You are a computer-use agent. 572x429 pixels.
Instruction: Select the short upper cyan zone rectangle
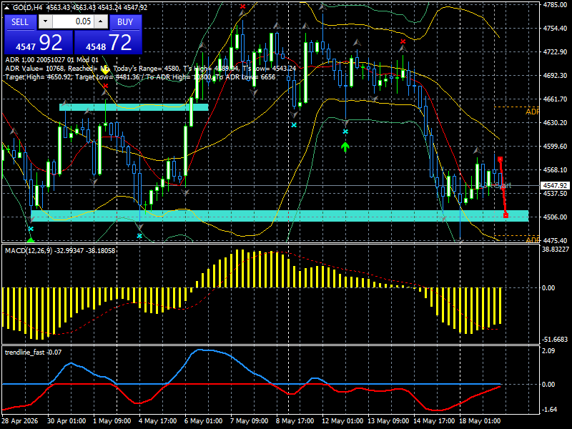pos(134,107)
